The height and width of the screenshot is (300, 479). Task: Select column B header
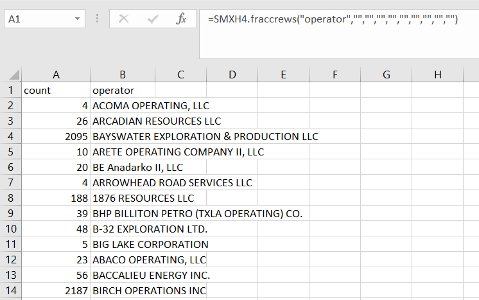pos(123,75)
